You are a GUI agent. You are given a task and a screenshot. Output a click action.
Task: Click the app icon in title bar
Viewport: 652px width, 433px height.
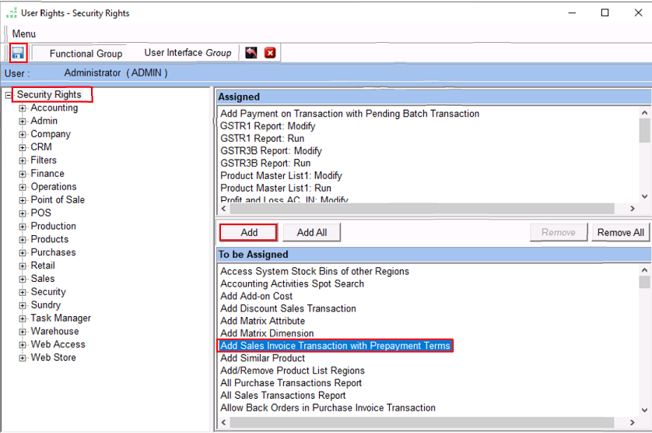11,13
